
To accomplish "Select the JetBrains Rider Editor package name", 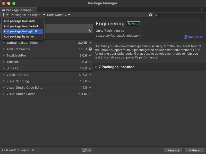I will point(22,43).
